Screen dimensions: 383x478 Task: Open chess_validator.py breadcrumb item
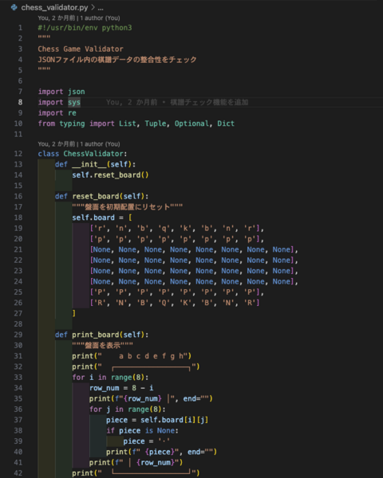(x=54, y=8)
